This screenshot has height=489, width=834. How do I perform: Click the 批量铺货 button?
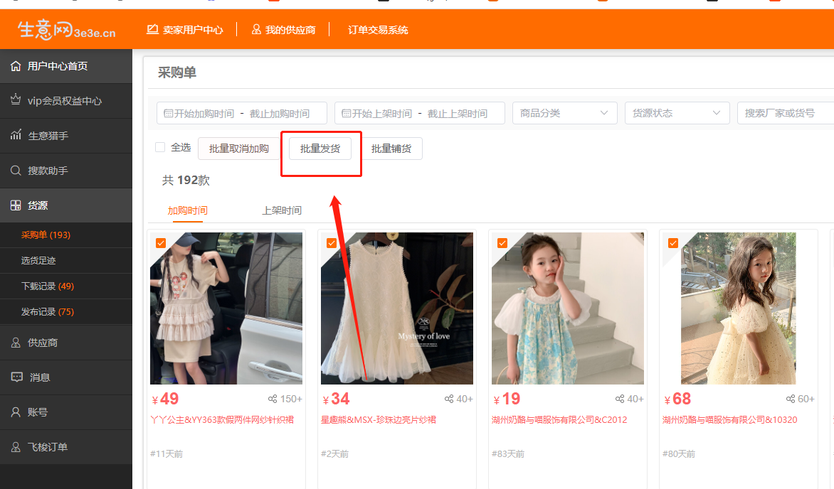coord(391,149)
